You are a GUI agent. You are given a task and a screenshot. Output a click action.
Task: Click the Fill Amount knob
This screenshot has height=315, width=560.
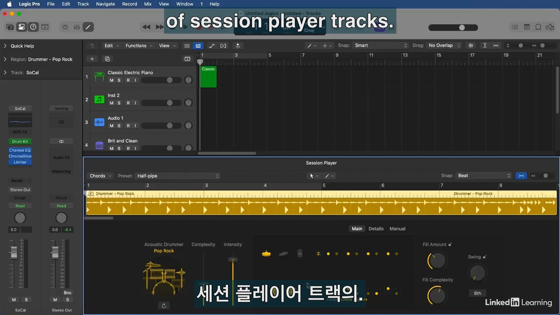(x=436, y=260)
